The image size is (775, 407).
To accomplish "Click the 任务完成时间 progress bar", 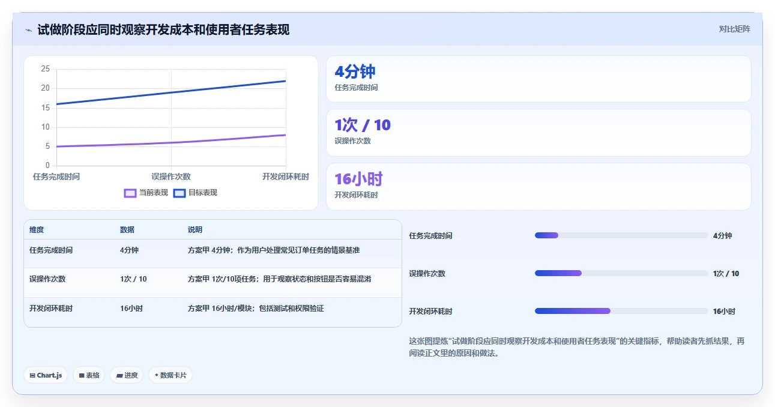I will [x=621, y=235].
